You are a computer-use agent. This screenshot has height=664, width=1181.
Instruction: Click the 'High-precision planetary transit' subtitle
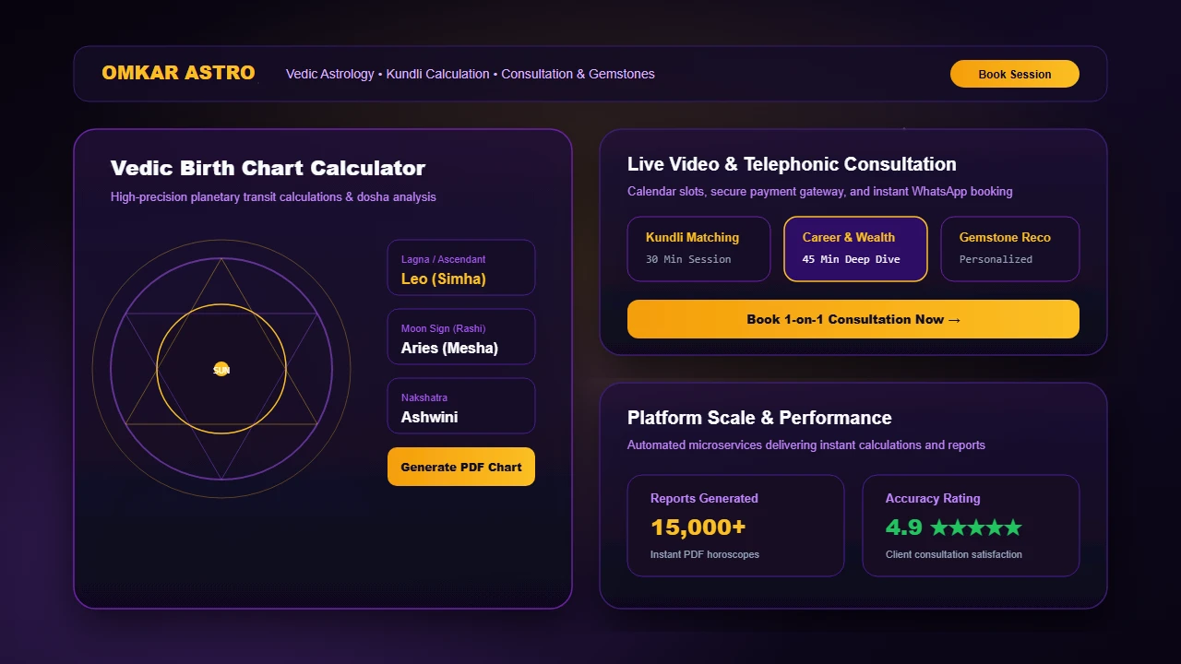273,196
